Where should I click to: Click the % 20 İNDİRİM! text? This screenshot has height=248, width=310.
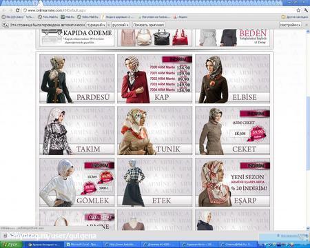249,188
